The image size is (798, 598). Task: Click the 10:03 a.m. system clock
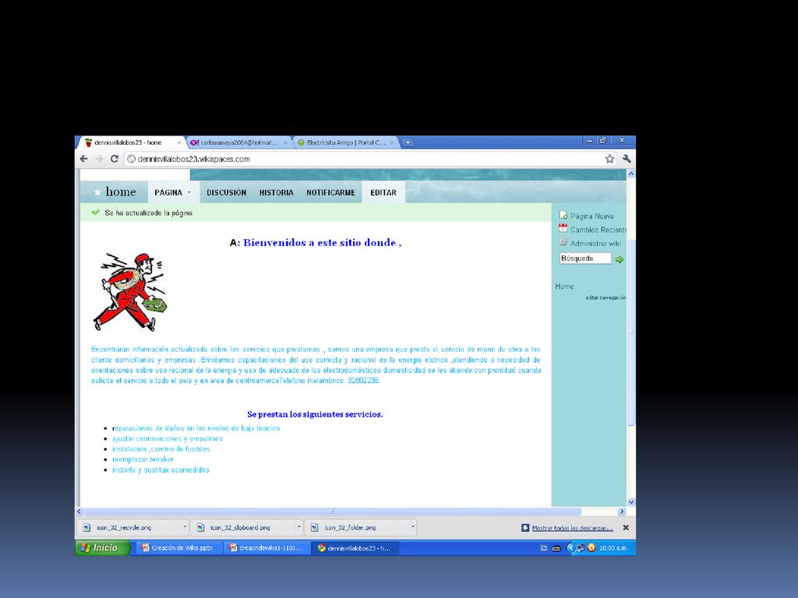tap(613, 548)
